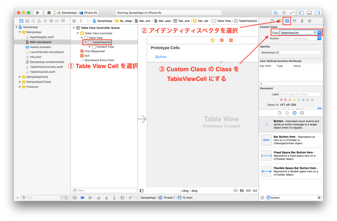This screenshot has width=337, height=221.
Task: Collapse the SampleApp project root
Action: click(x=16, y=27)
